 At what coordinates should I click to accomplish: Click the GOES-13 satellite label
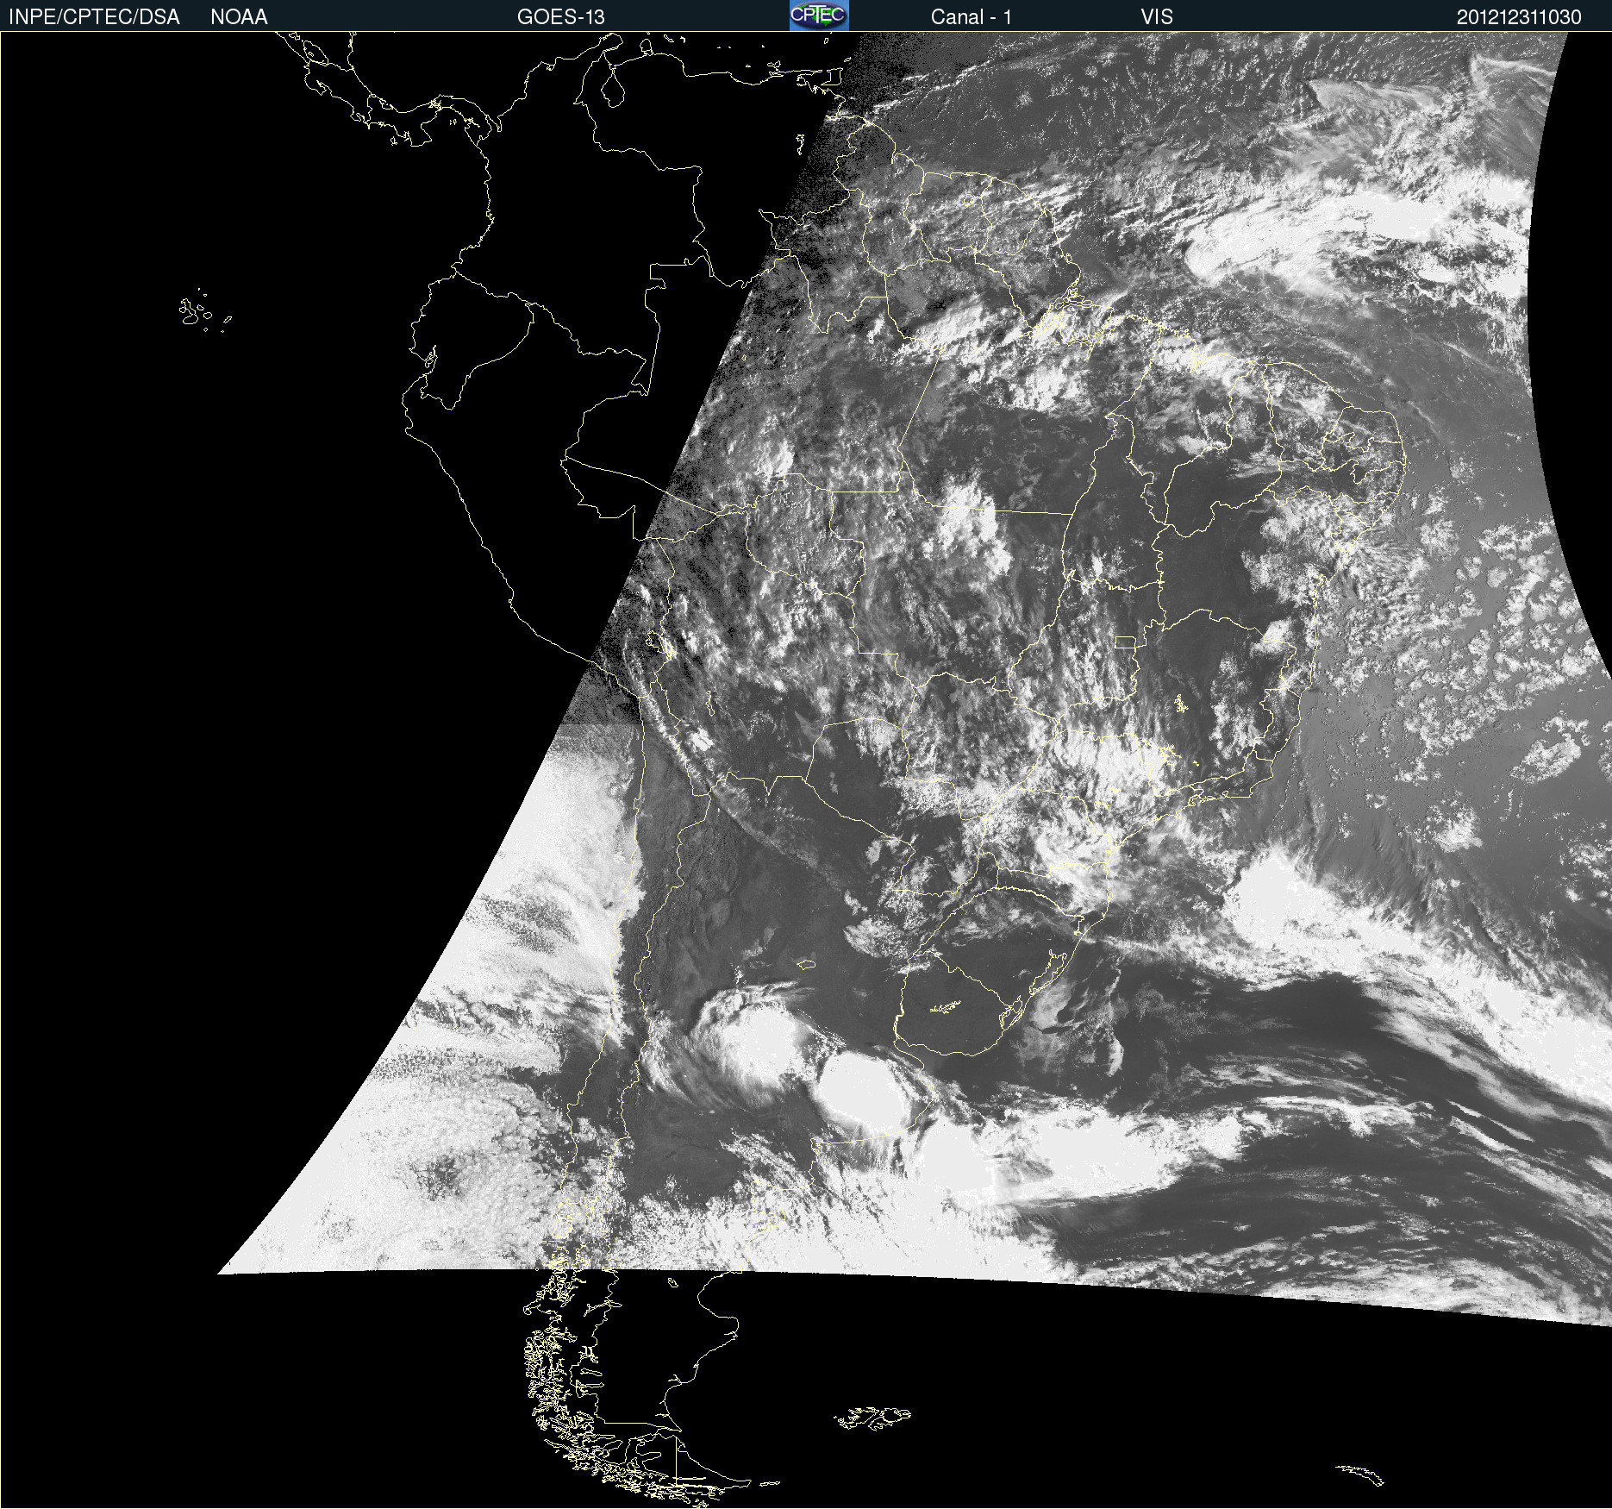pyautogui.click(x=560, y=17)
